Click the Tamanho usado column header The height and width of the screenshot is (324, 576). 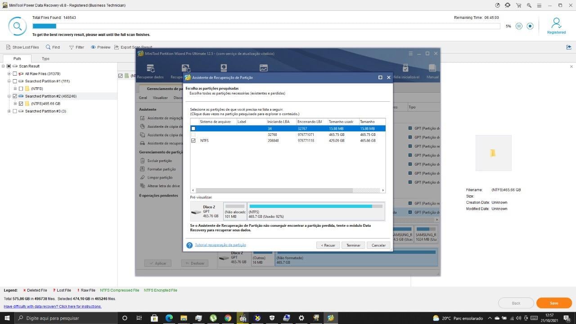pos(343,121)
